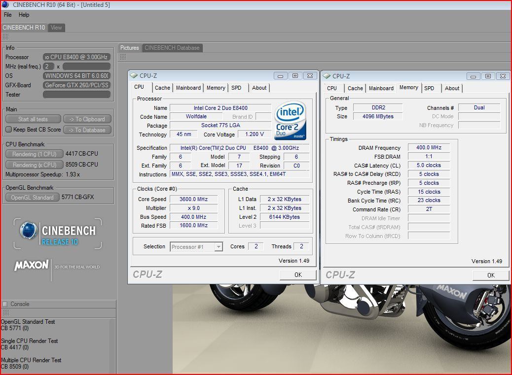
Task: Open Cache tab in right CPU-Z window
Action: pyautogui.click(x=355, y=88)
